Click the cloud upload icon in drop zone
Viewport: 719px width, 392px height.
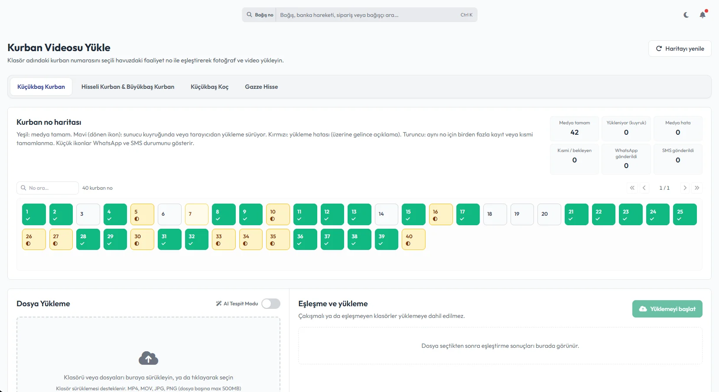148,358
